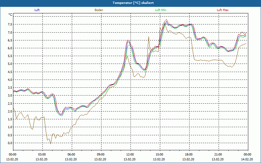
Task: Click the 15:00 time axis label
Action: pyautogui.click(x=159, y=155)
